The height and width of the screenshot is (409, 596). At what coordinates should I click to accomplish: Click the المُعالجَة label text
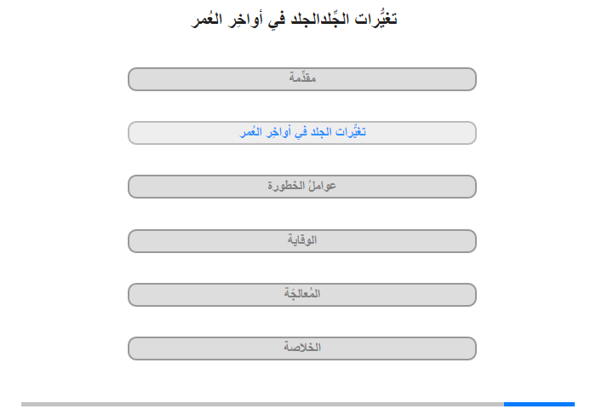point(302,293)
